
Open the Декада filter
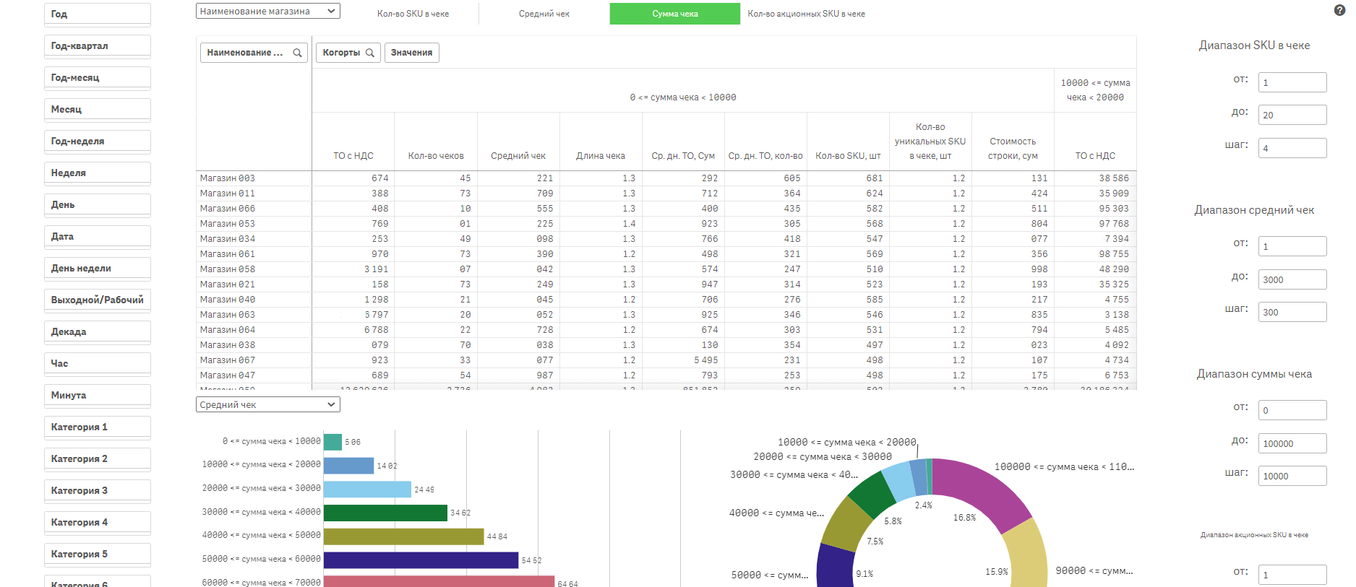point(98,332)
